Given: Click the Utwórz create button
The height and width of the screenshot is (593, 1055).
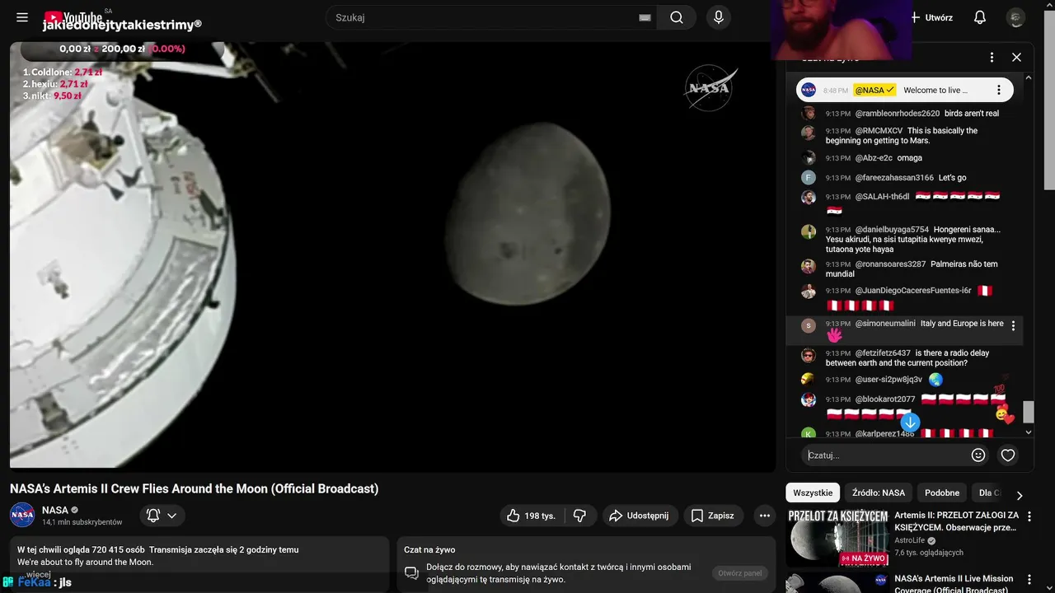Looking at the screenshot, I should [931, 17].
